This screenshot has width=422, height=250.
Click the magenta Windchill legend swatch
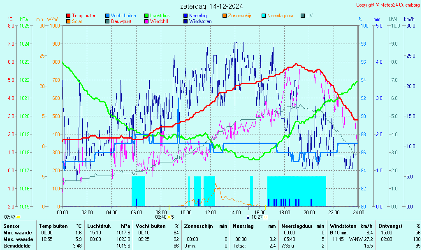pos(146,21)
